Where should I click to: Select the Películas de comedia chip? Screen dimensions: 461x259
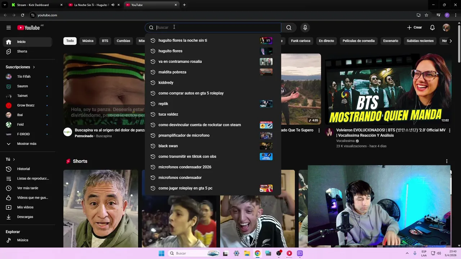(358, 41)
